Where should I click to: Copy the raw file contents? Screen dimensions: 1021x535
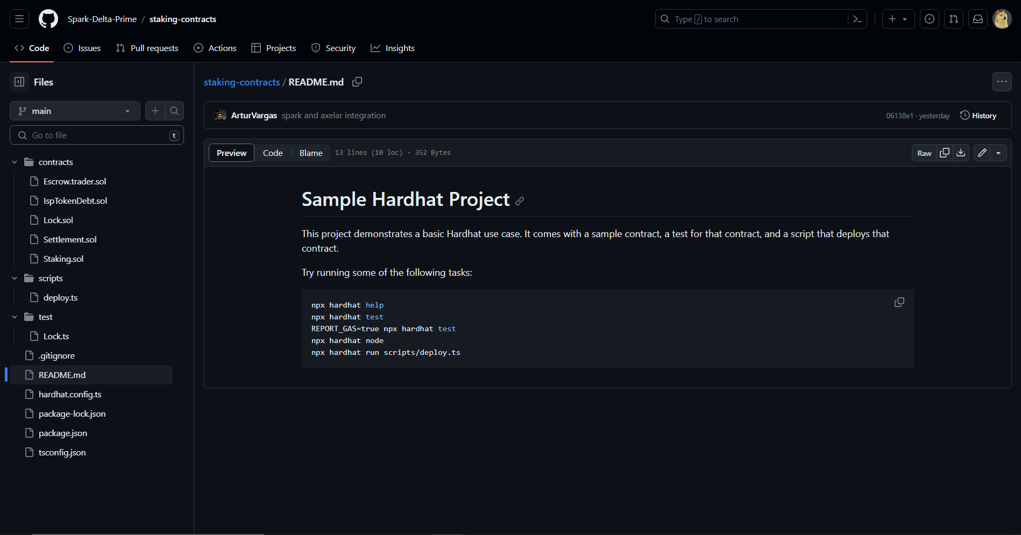pos(945,153)
